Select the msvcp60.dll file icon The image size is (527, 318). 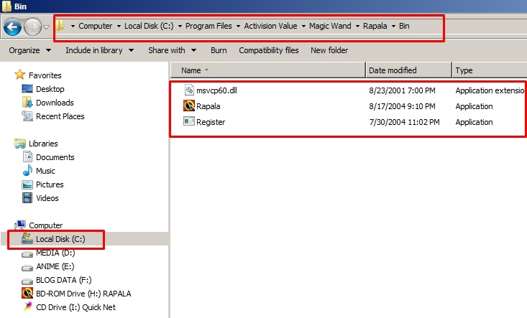189,90
